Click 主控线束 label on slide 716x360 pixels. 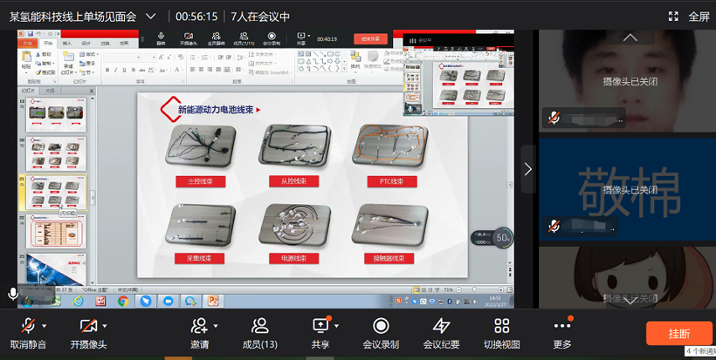pyautogui.click(x=201, y=181)
